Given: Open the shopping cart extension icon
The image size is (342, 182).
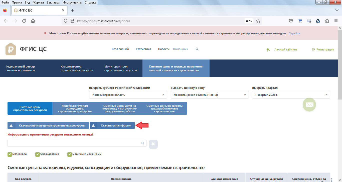Looking at the screenshot, I should pos(300,21).
